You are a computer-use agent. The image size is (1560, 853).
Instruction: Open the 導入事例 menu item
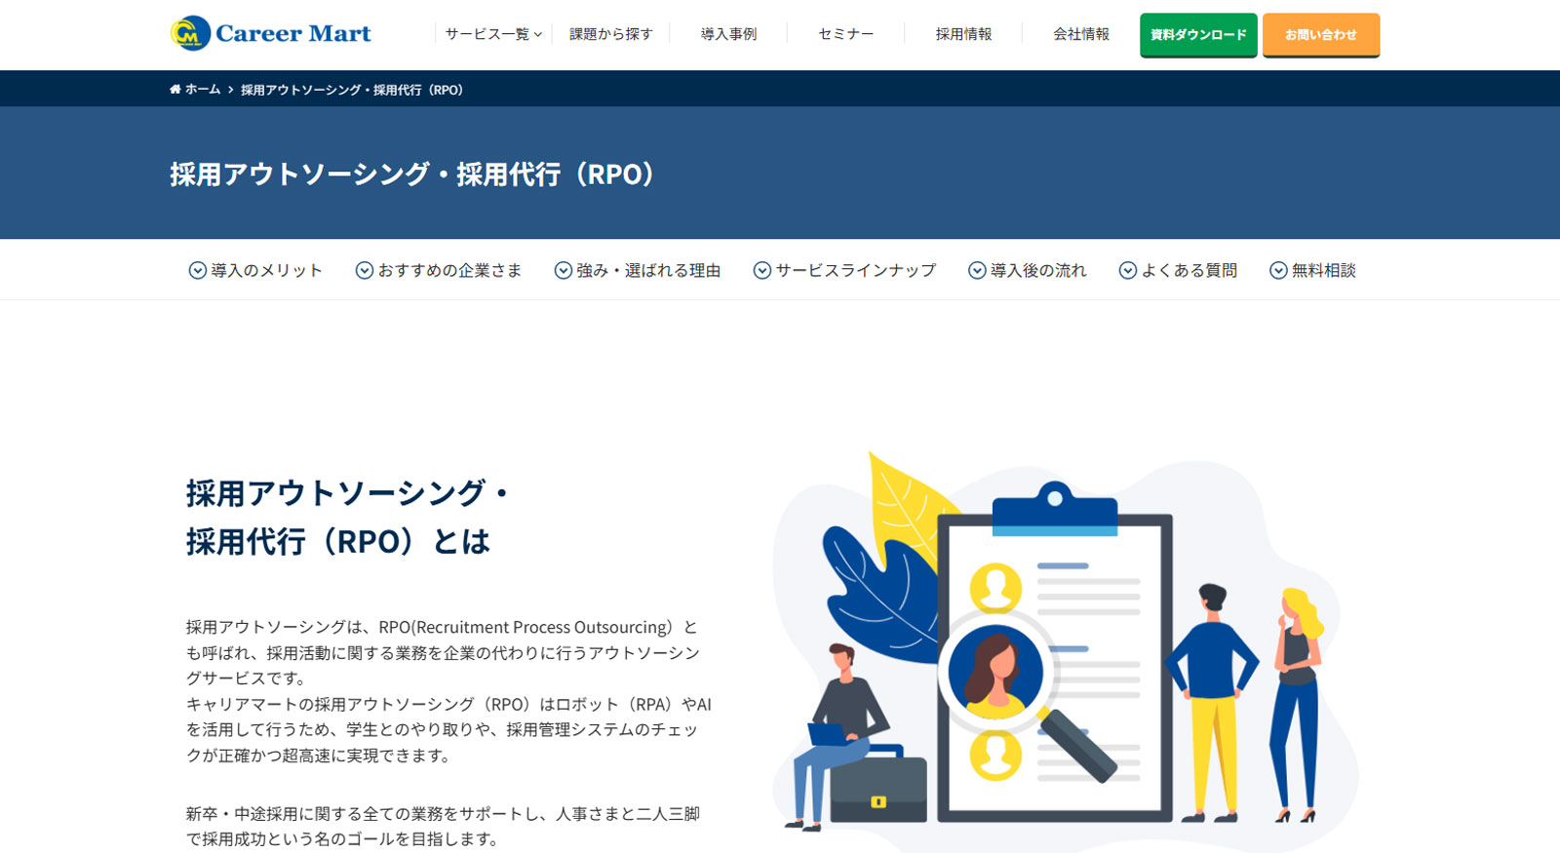click(x=728, y=34)
